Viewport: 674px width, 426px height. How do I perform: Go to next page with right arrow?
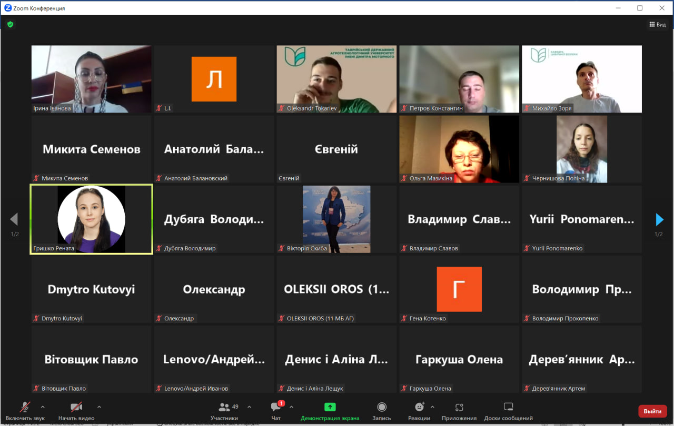click(659, 219)
